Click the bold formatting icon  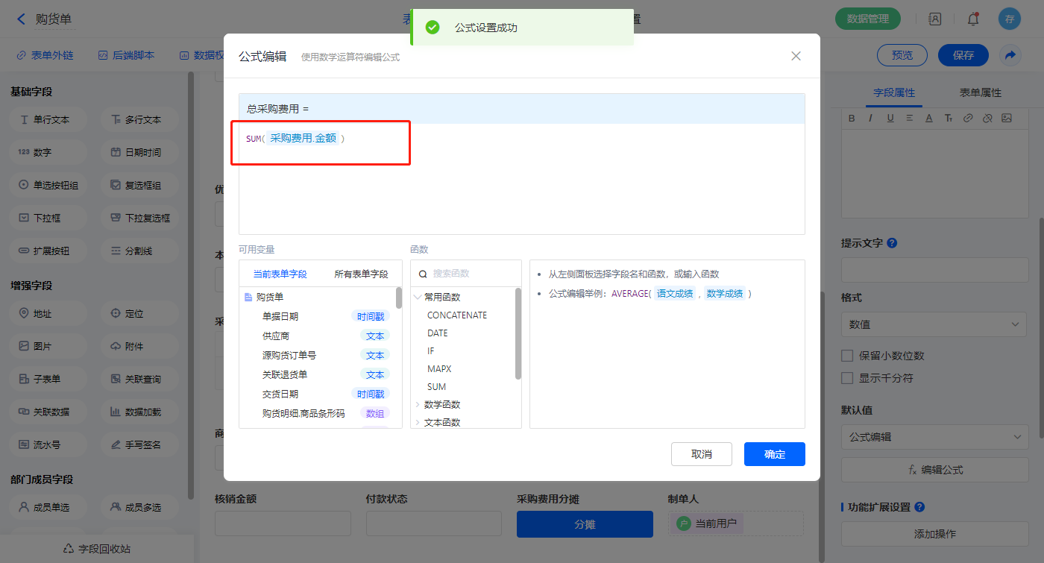852,118
